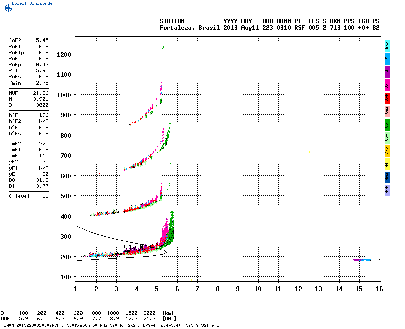The height and width of the screenshot is (329, 405).
Task: Select the W purple legend swatch
Action: pyautogui.click(x=387, y=72)
